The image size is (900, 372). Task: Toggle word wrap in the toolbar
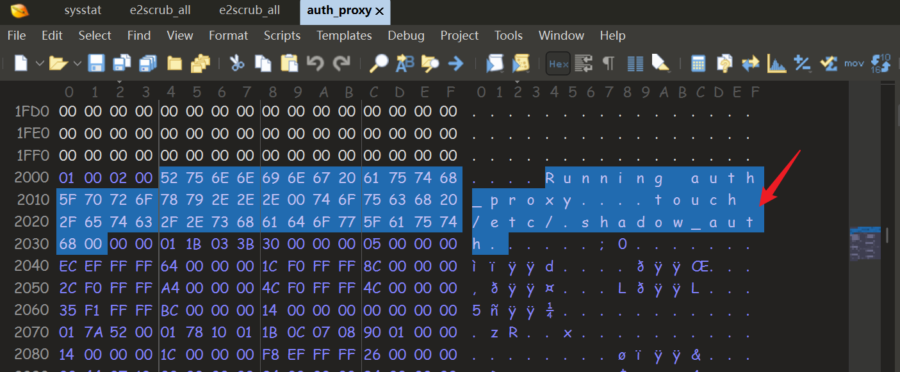tap(583, 63)
